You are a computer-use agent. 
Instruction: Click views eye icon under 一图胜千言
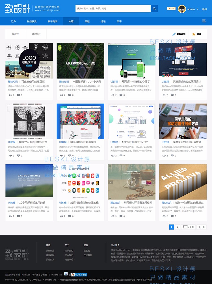[x=62, y=95]
